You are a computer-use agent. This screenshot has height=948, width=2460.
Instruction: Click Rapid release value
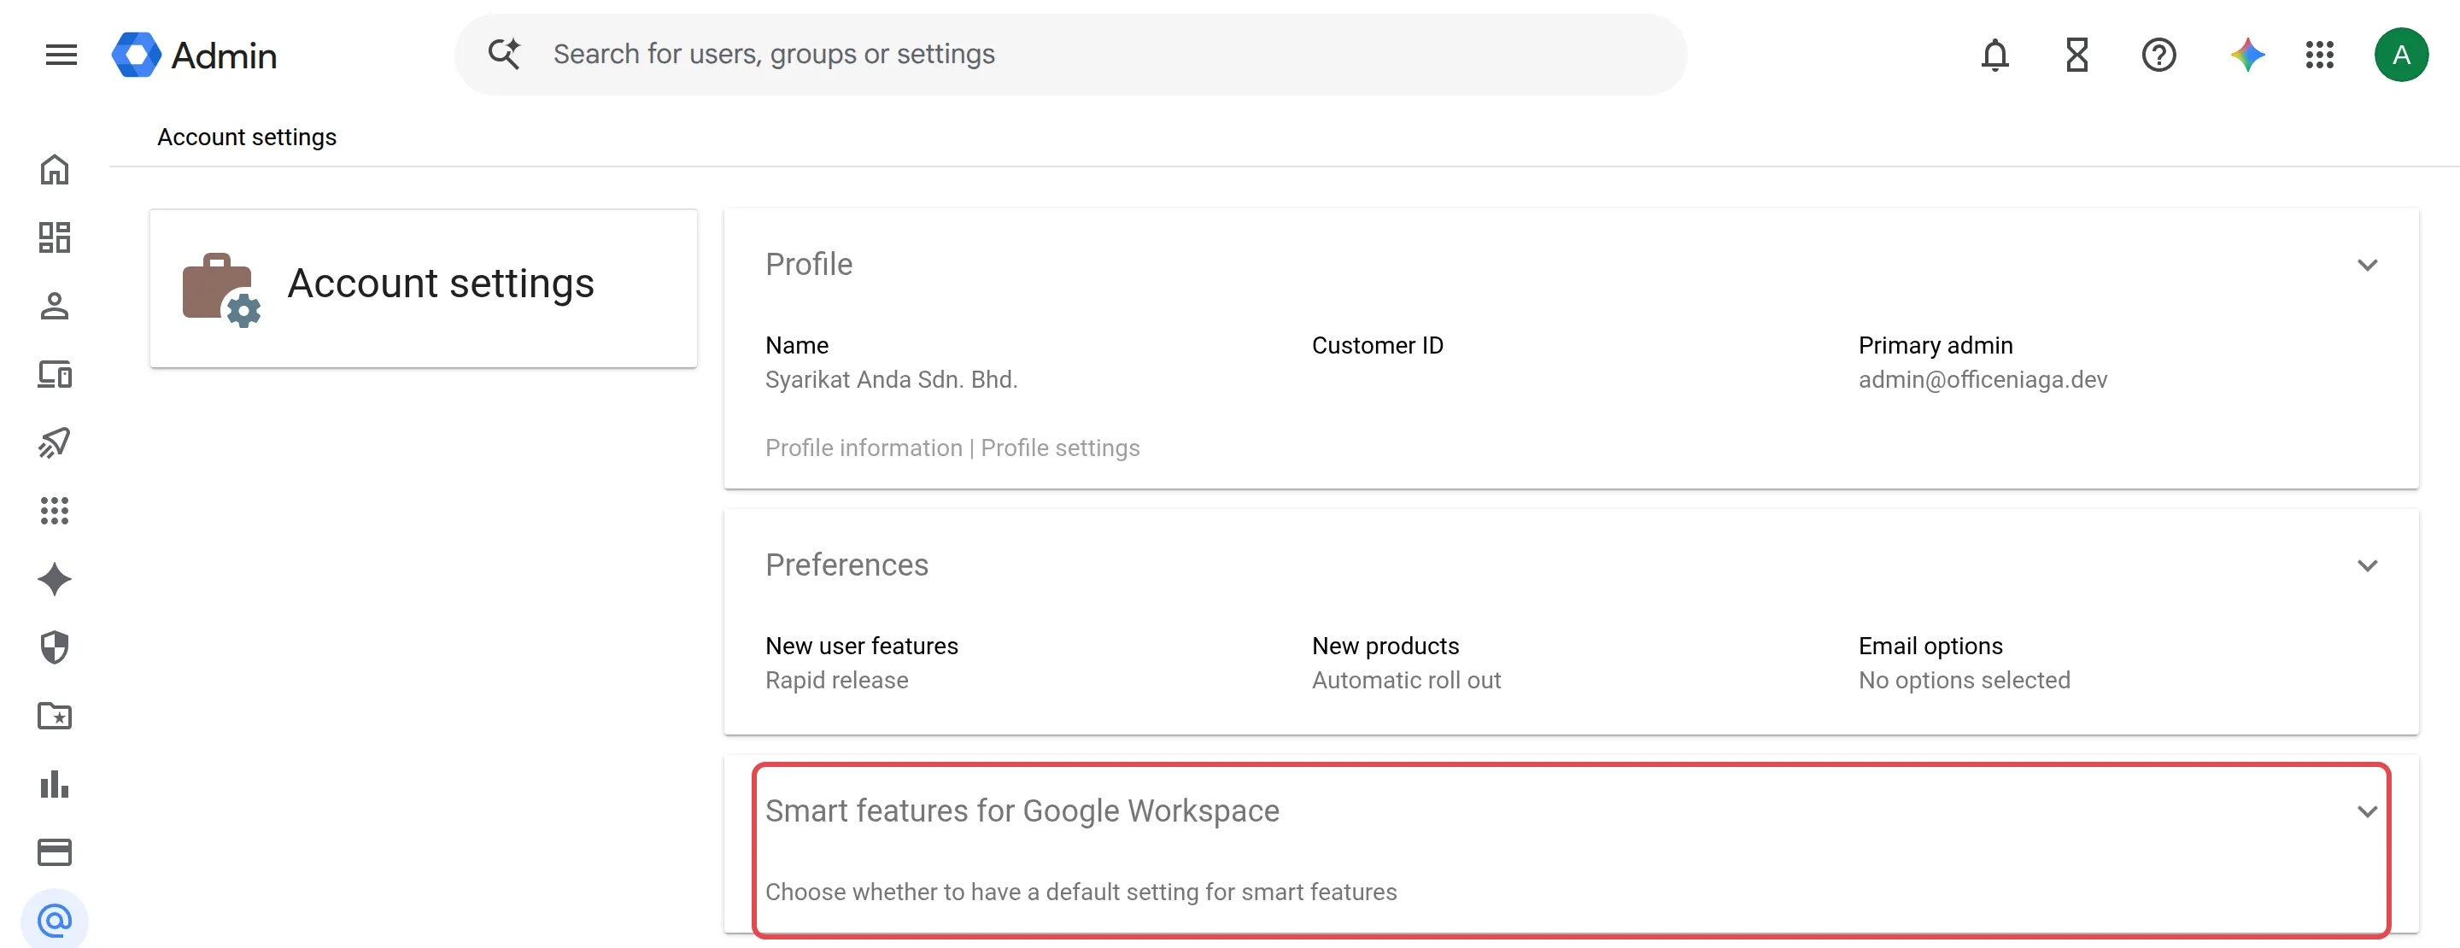[836, 680]
